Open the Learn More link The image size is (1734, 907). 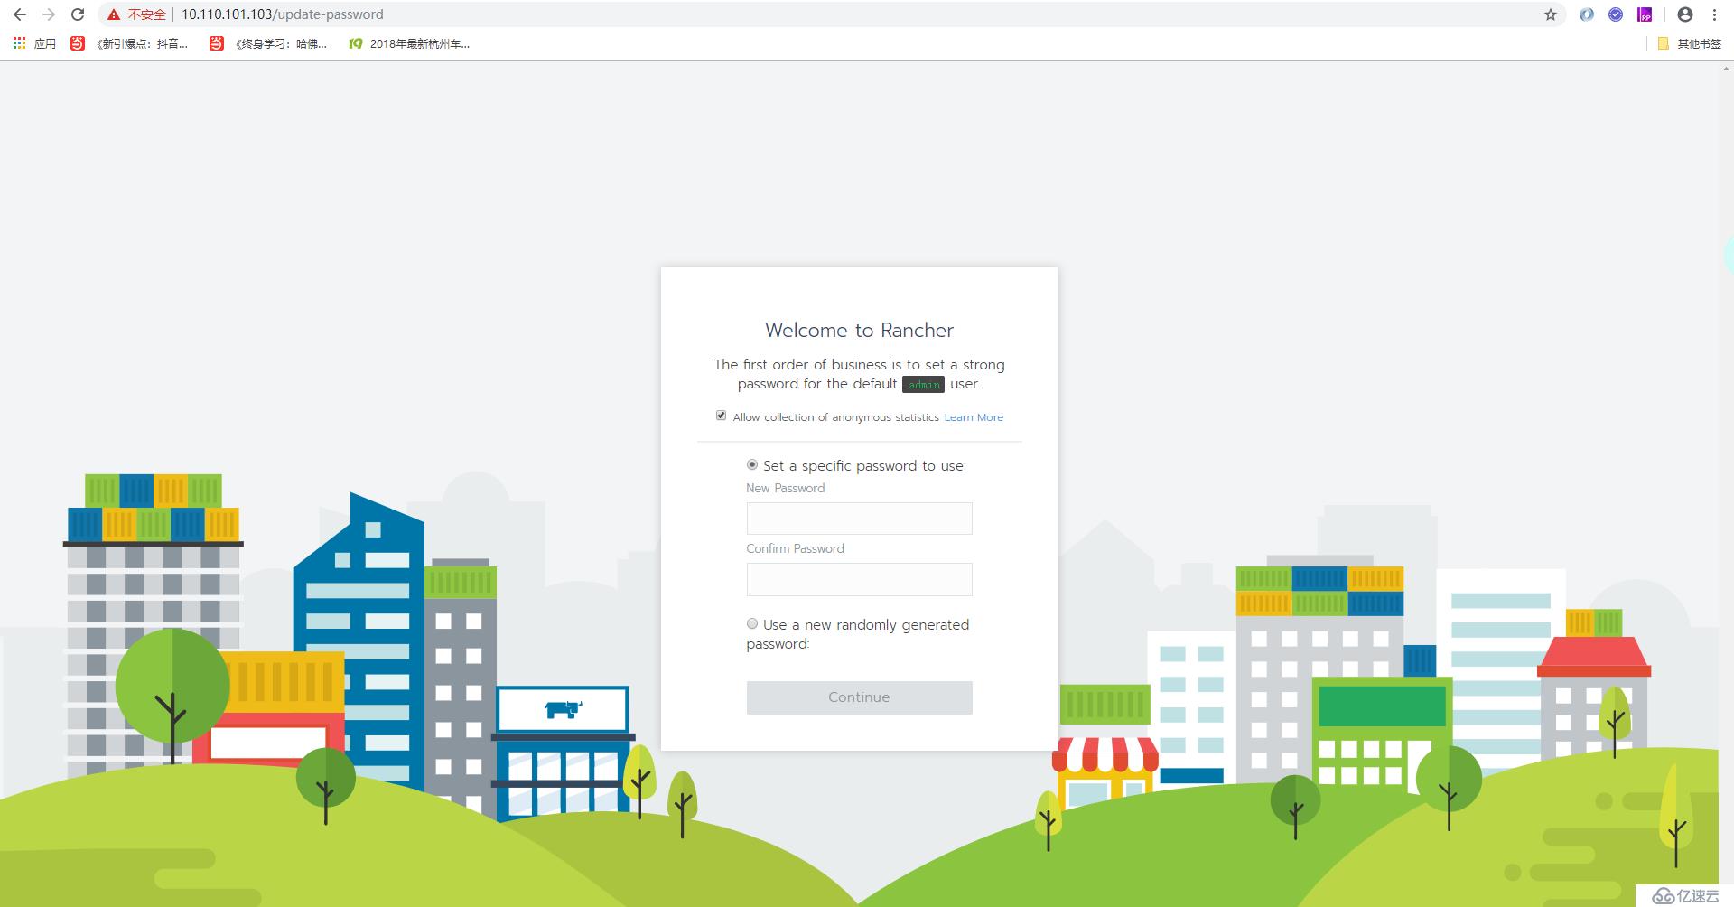coord(974,417)
